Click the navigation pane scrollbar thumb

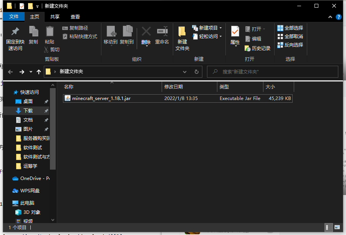[x=53, y=129]
